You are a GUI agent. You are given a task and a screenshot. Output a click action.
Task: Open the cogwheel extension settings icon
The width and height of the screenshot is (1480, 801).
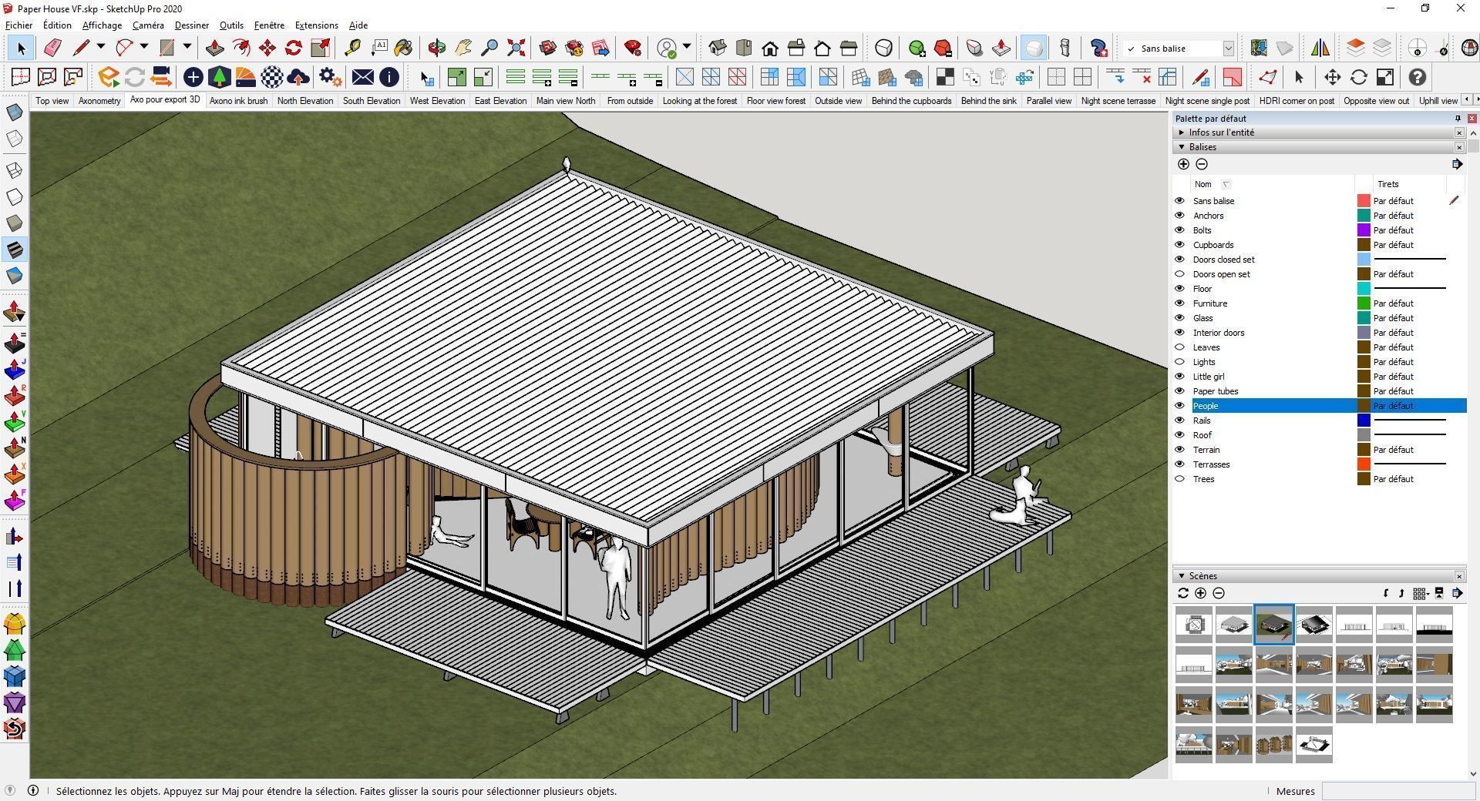click(331, 77)
